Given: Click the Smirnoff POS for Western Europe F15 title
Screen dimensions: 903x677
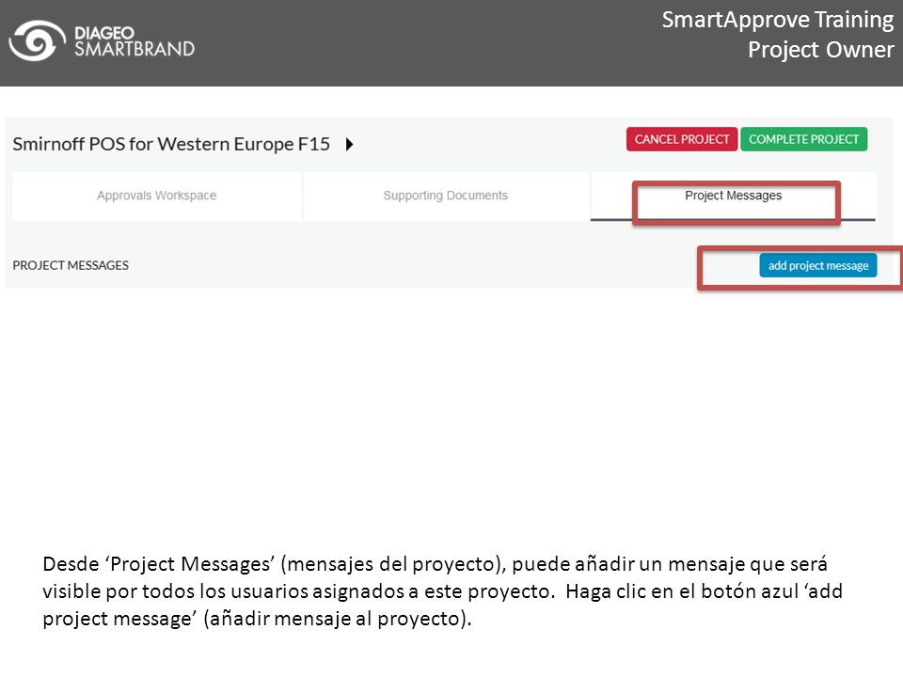Looking at the screenshot, I should point(171,144).
